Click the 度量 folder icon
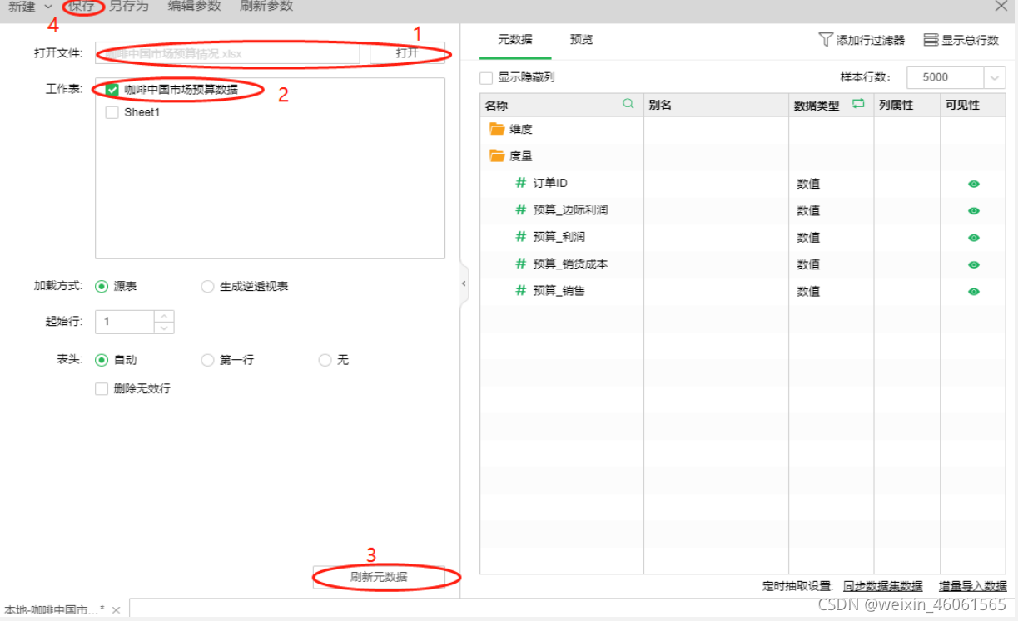This screenshot has width=1018, height=621. tap(497, 155)
